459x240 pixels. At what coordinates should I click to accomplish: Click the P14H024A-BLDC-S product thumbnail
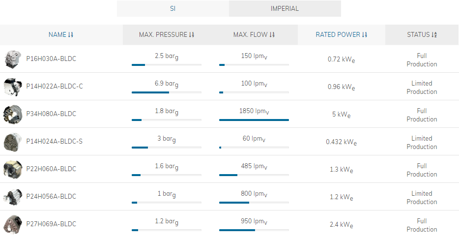[13, 142]
